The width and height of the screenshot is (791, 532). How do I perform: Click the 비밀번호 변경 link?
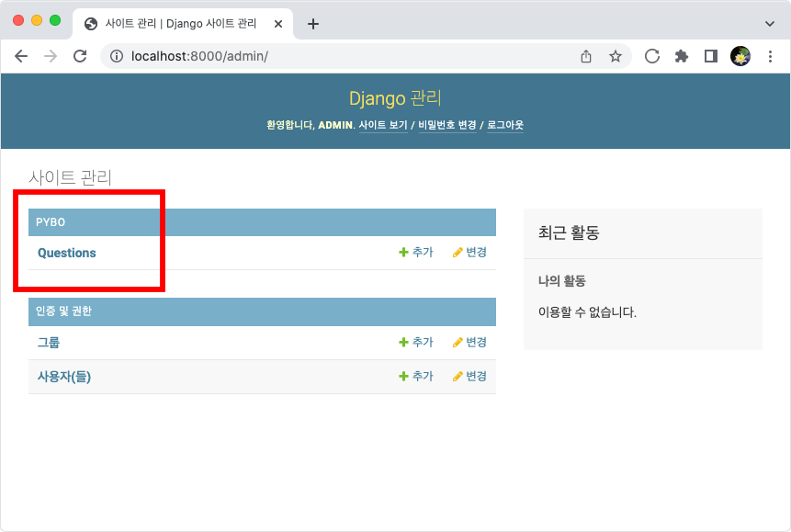(x=447, y=125)
